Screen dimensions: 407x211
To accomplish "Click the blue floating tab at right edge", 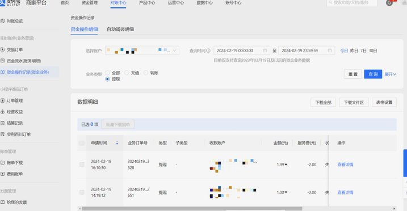I will tap(405, 163).
